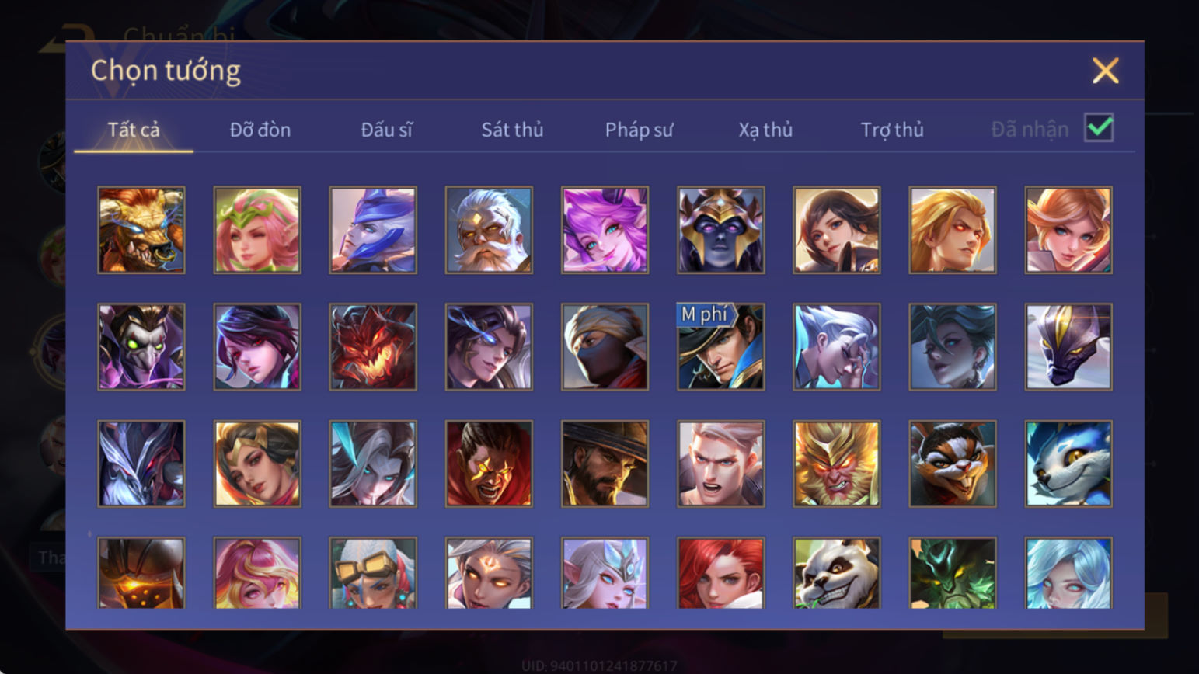Choose the pink-haired hero with leaf crown
Image resolution: width=1199 pixels, height=674 pixels.
click(x=257, y=230)
